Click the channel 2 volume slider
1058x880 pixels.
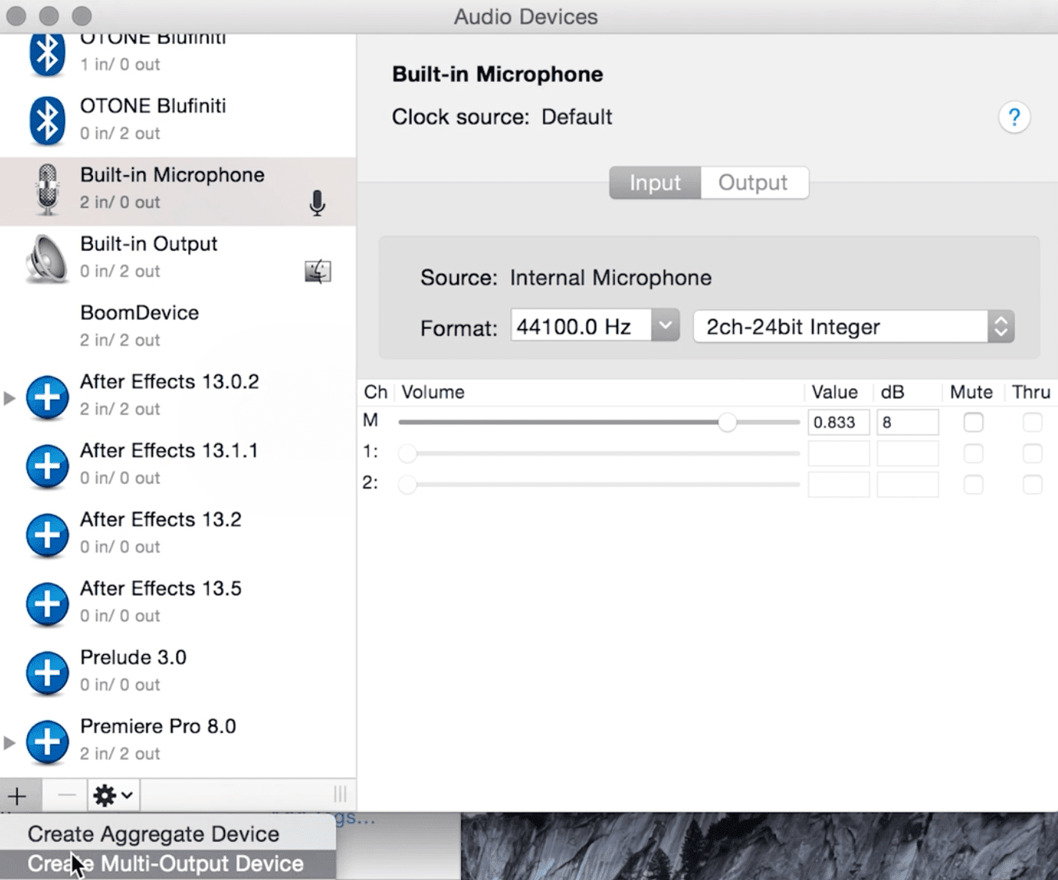point(599,485)
